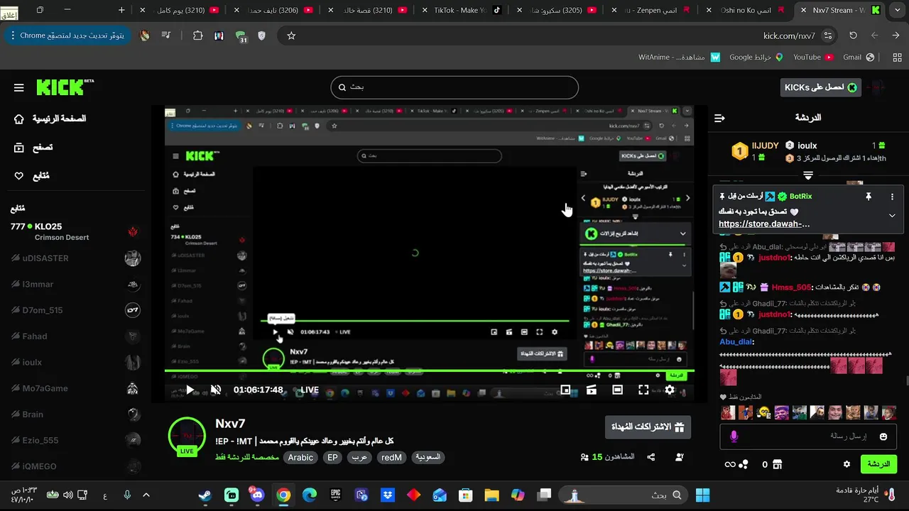Open the WitAnime bookmark
Screen dimensions: 909x511
679,57
